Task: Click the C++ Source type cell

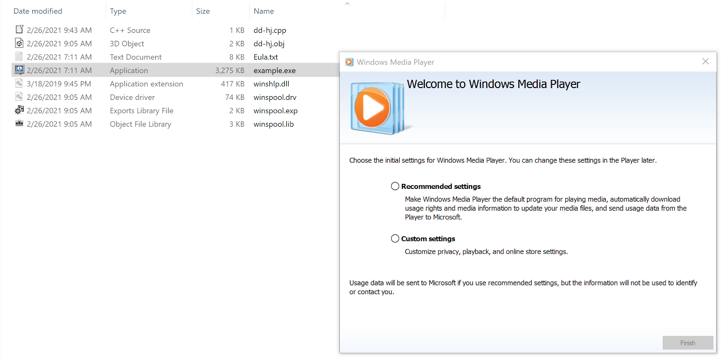Action: pyautogui.click(x=130, y=30)
